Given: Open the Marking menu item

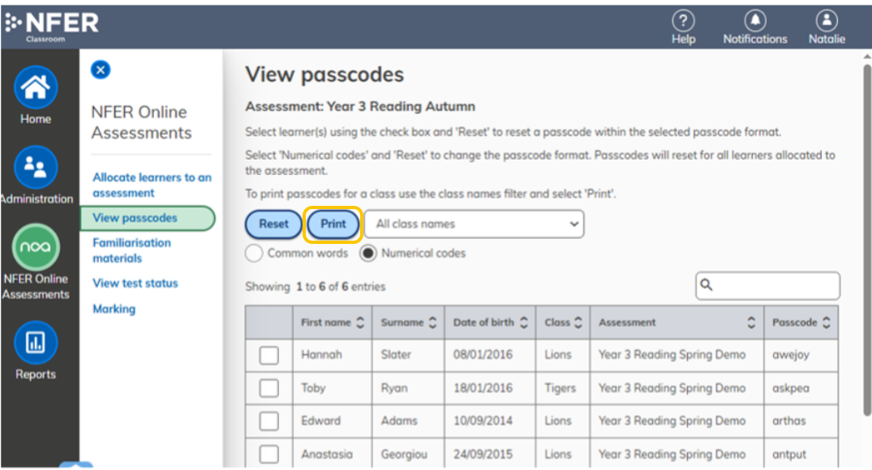Looking at the screenshot, I should [x=114, y=309].
